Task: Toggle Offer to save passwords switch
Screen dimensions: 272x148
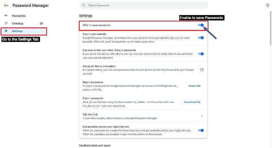Action: pyautogui.click(x=201, y=25)
